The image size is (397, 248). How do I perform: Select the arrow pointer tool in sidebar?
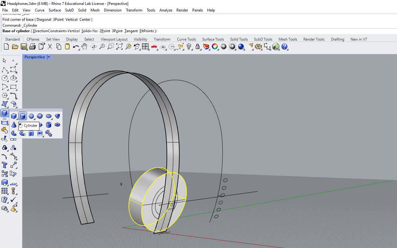tap(5, 61)
